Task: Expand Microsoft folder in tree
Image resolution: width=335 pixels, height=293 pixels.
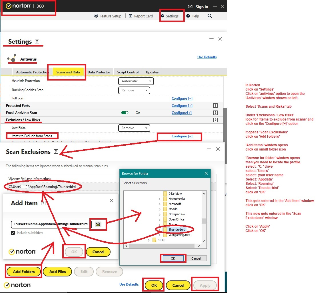Action: (159, 204)
